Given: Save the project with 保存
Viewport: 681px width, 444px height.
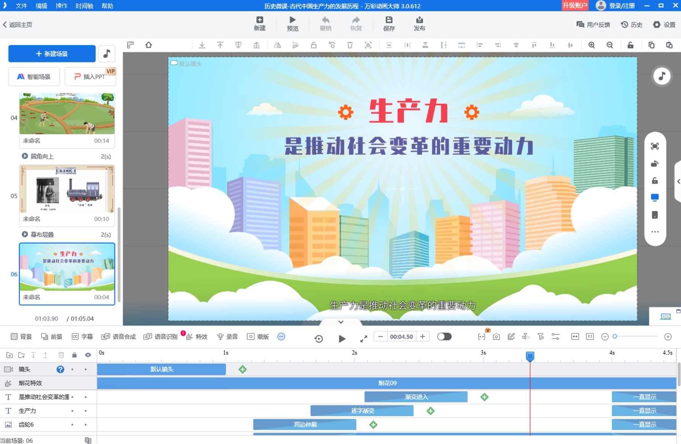Looking at the screenshot, I should click(389, 23).
